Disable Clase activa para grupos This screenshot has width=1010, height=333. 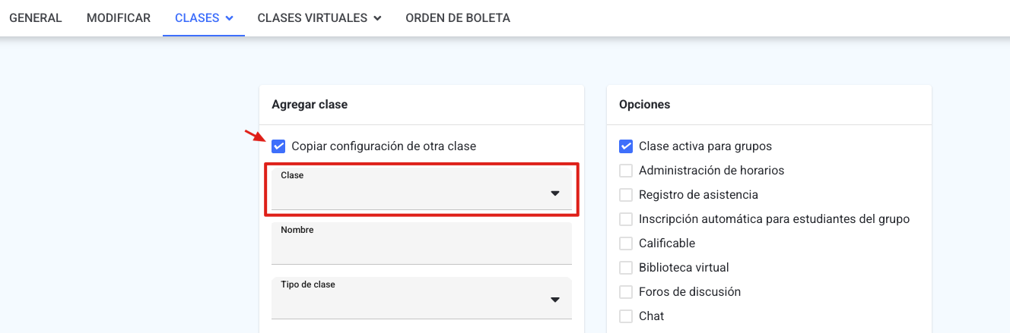coord(626,146)
